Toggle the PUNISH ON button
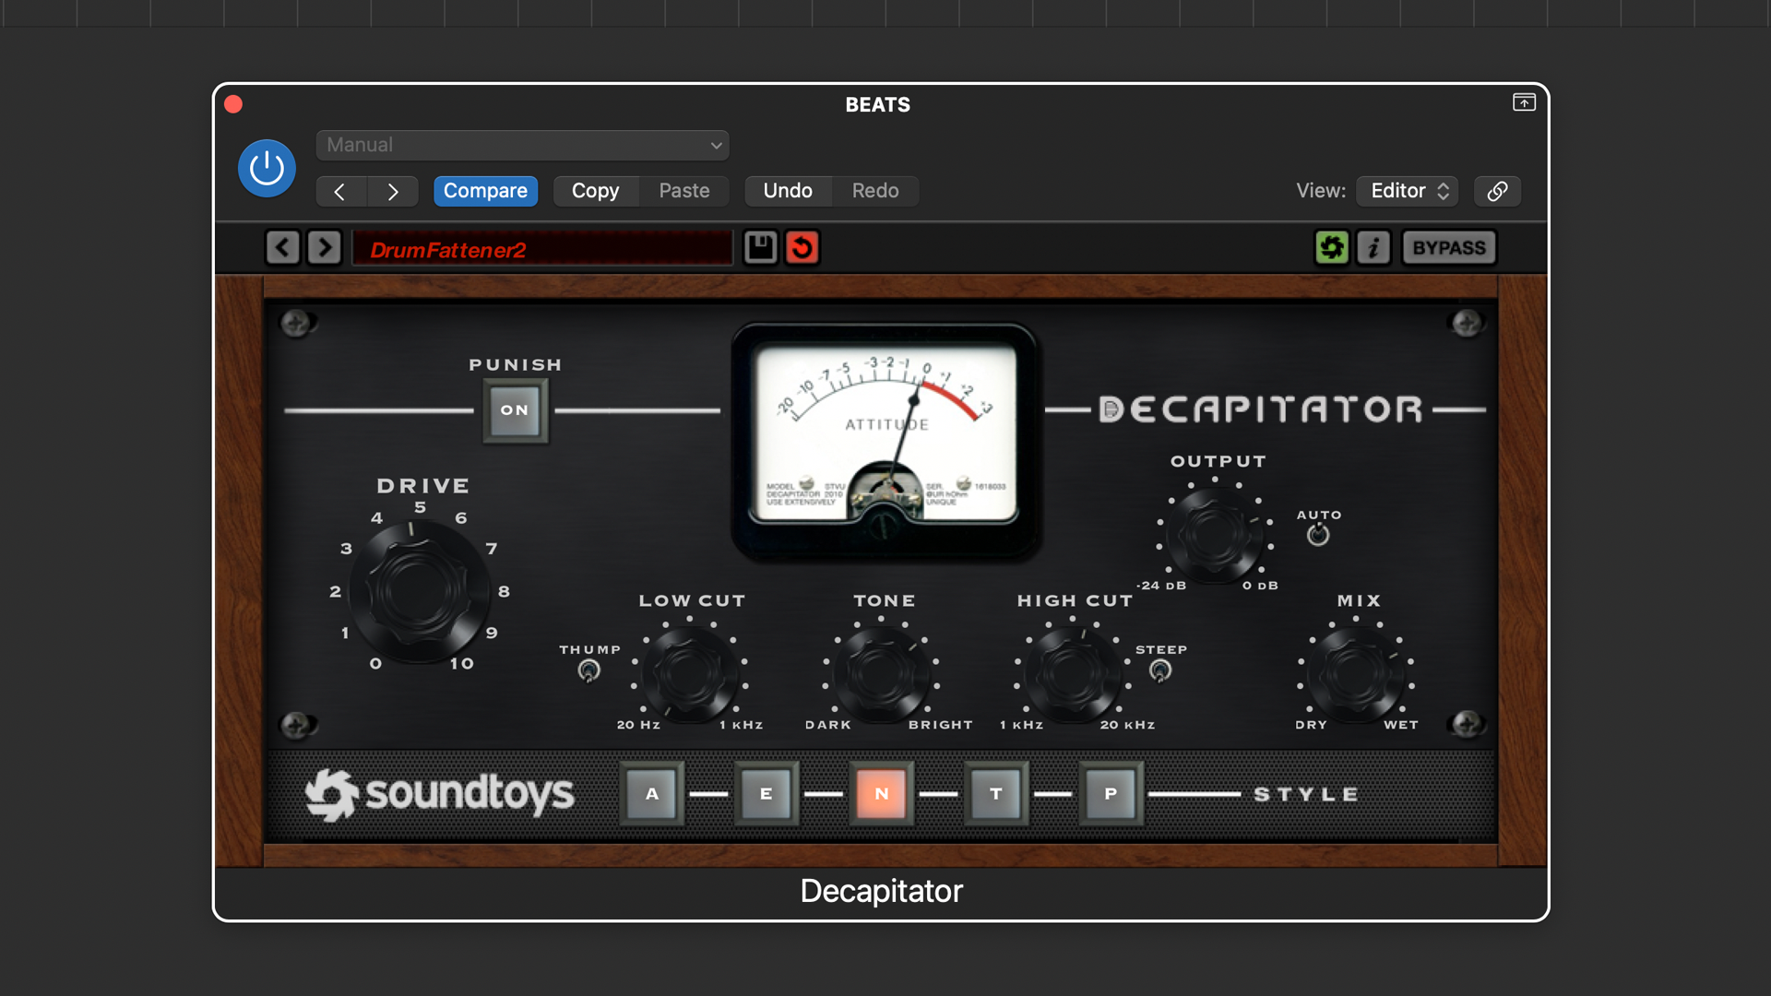Image resolution: width=1771 pixels, height=996 pixels. pyautogui.click(x=516, y=410)
